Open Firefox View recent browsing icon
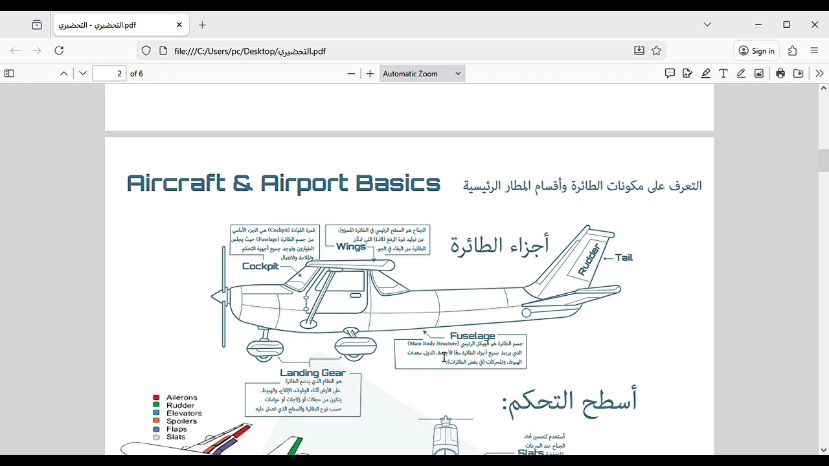The height and width of the screenshot is (466, 829). 37,25
